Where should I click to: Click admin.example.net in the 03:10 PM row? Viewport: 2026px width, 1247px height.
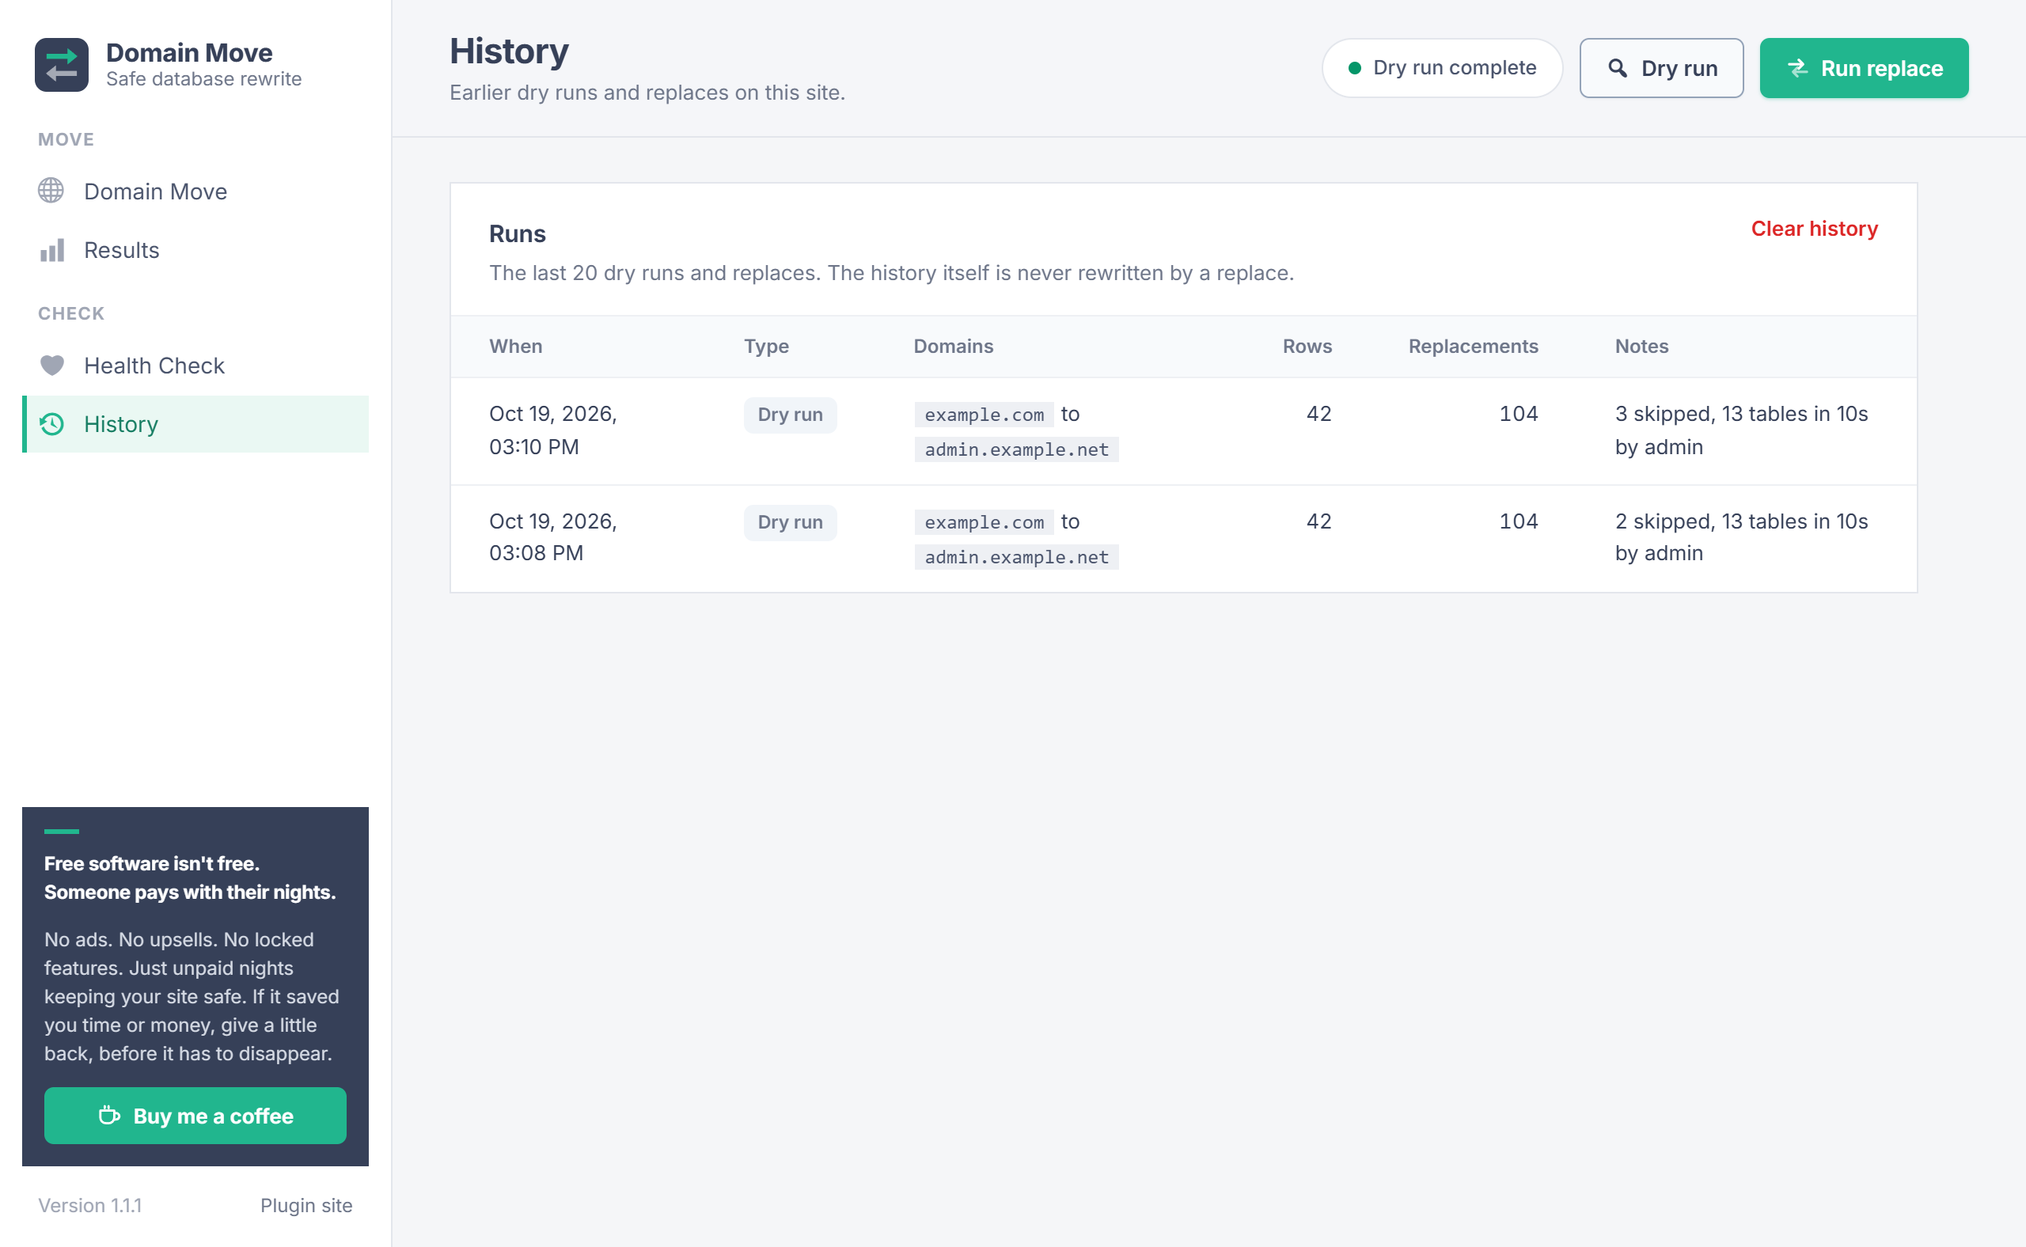pos(1016,449)
